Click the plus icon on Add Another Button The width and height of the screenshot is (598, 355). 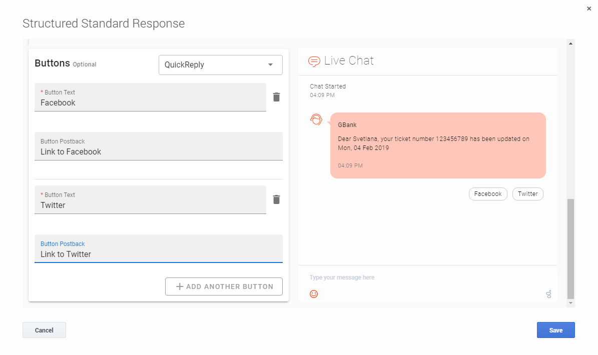coord(180,286)
